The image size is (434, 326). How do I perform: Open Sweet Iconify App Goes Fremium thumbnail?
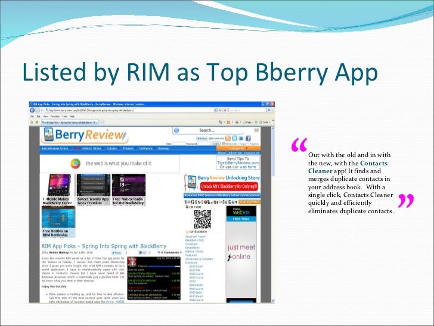93,190
